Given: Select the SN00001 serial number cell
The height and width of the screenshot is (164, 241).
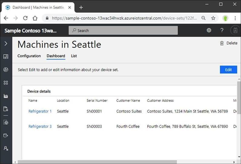Looking at the screenshot, I should pos(94,111).
